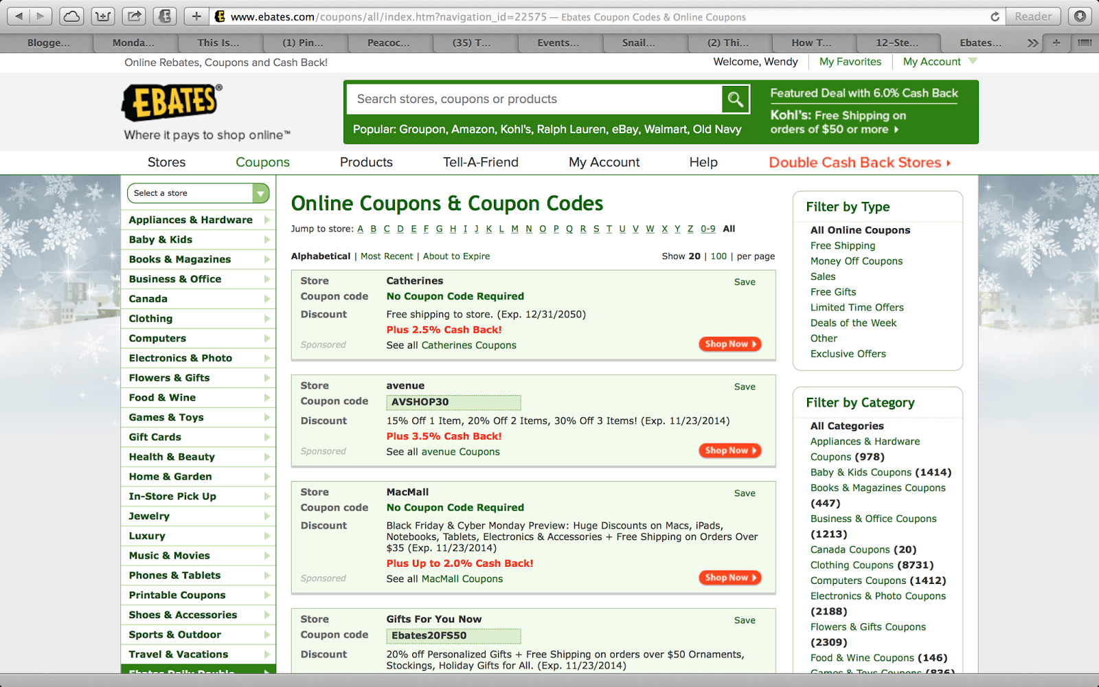Open Stores in the main navigation

(x=166, y=162)
